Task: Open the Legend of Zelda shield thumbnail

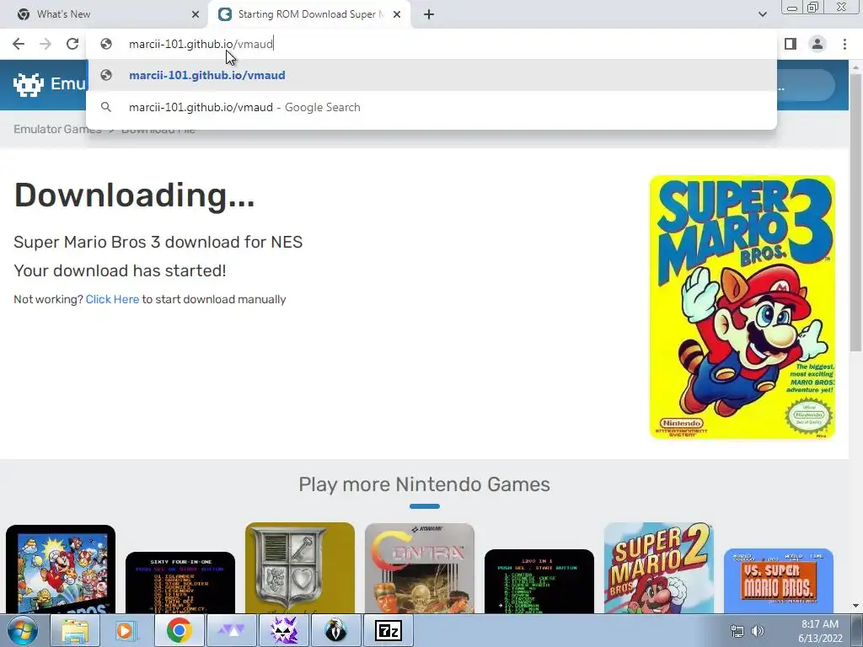Action: (300, 569)
